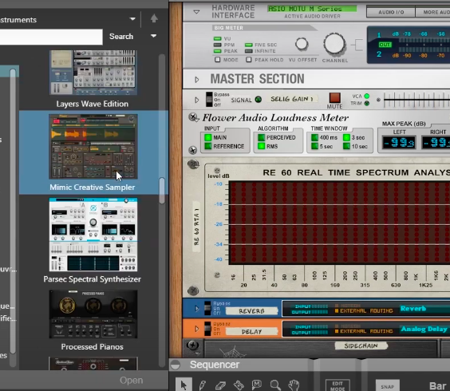The width and height of the screenshot is (450, 391).
Task: Click the Audio I/O button
Action: [x=391, y=12]
